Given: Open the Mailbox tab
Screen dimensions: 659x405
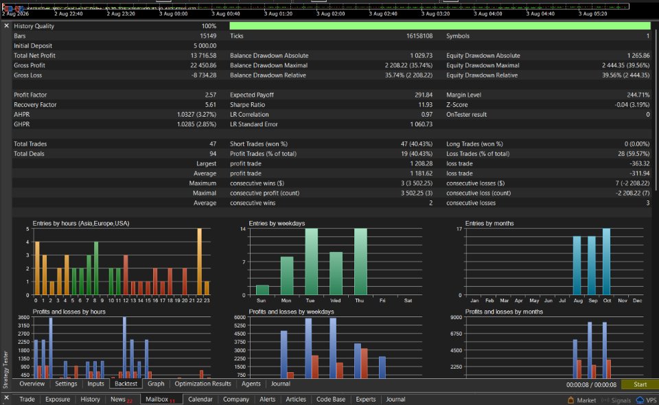Looking at the screenshot, I should (x=160, y=400).
